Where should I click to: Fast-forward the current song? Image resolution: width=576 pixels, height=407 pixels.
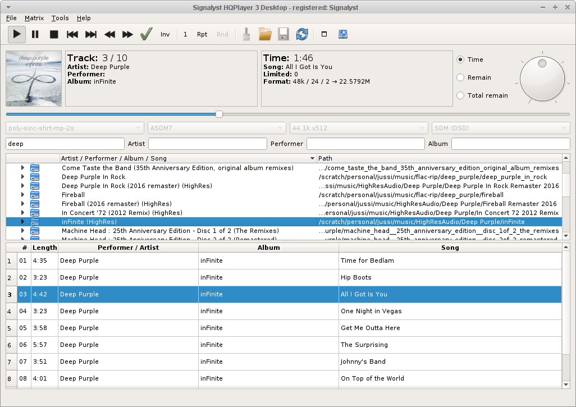[x=128, y=35]
